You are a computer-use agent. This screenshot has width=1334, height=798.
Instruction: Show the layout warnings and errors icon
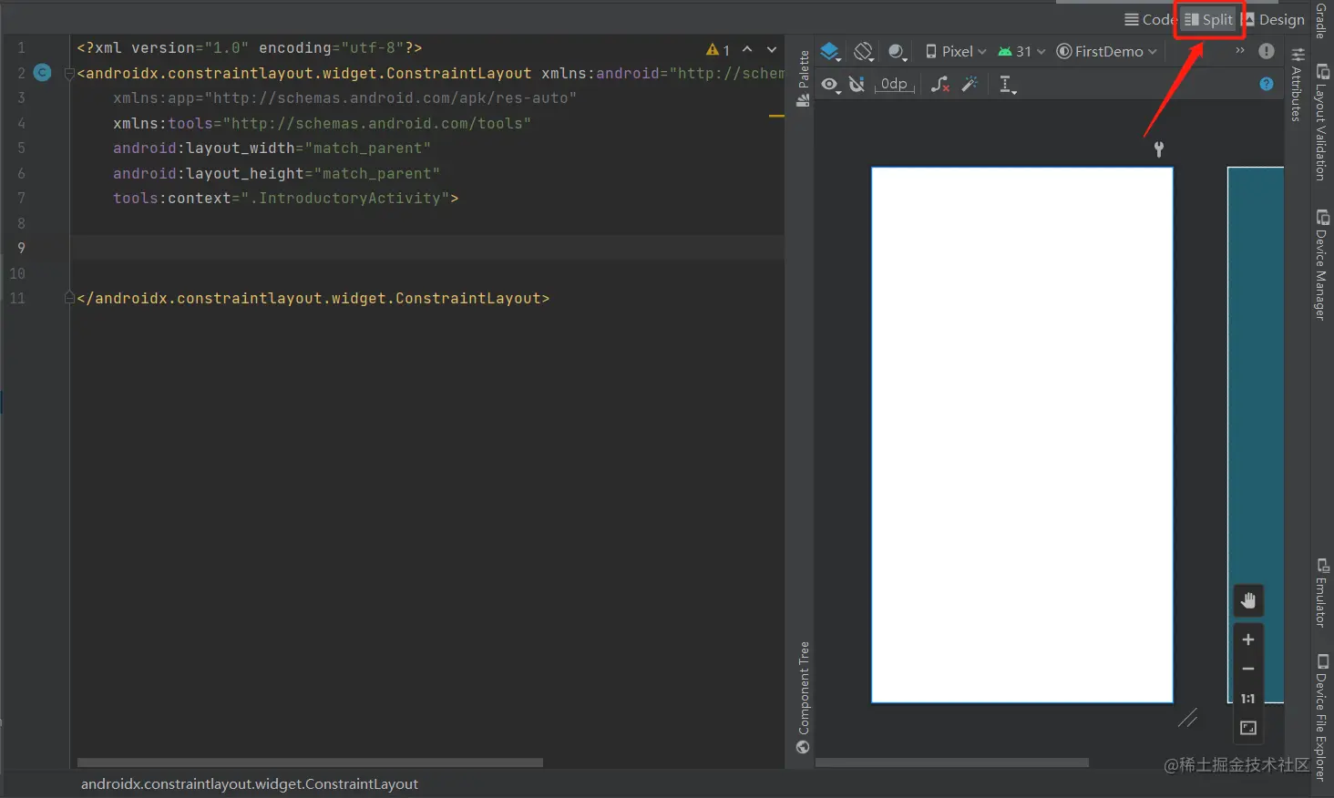point(1267,51)
